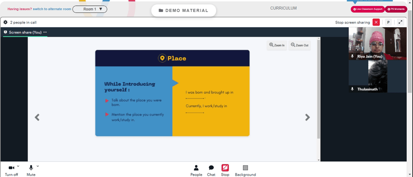
Task: Open the Room 1 dropdown
Action: pyautogui.click(x=90, y=9)
